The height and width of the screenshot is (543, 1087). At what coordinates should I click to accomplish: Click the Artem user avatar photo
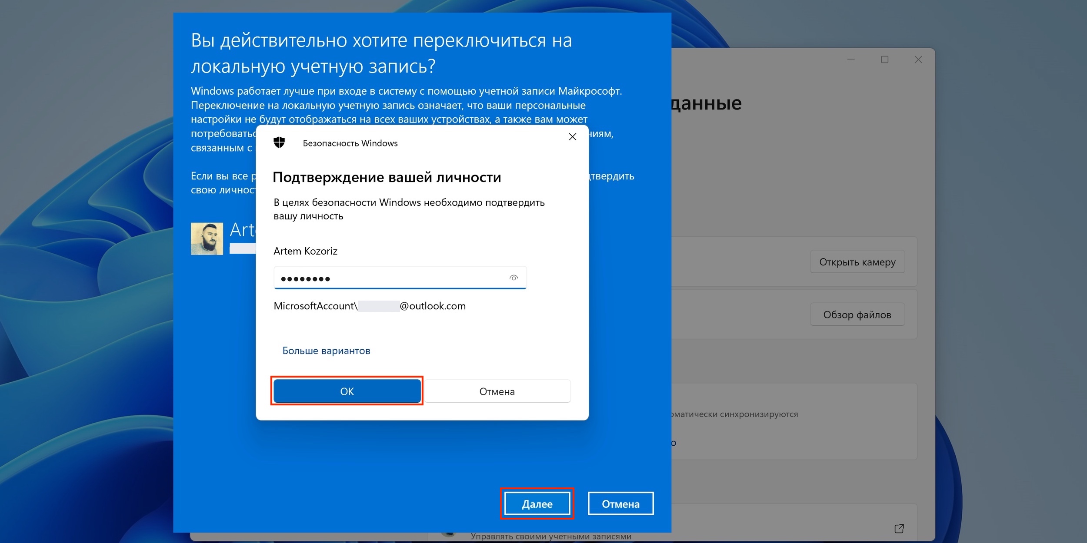pyautogui.click(x=207, y=238)
